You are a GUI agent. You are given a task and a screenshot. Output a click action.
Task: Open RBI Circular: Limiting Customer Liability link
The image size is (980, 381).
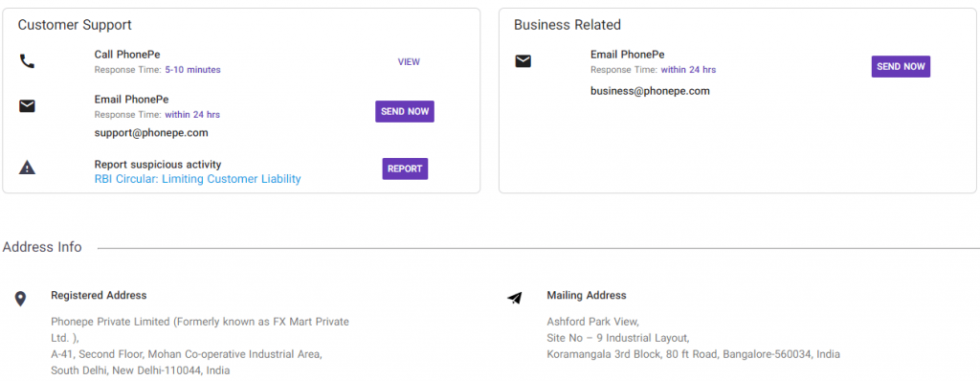pos(197,179)
